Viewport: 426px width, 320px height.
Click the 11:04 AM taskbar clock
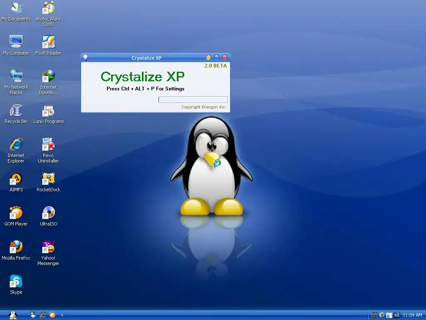[412, 315]
